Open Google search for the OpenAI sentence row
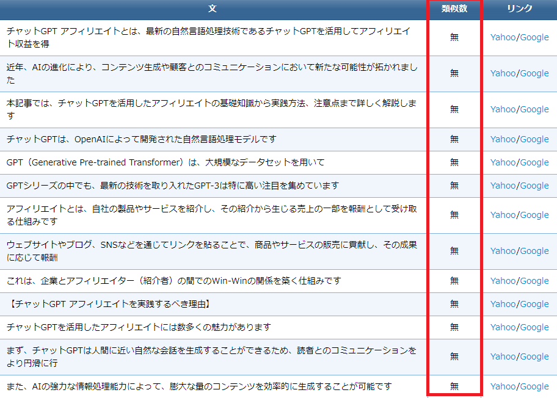Viewport: 557px width, 398px height. [x=534, y=139]
